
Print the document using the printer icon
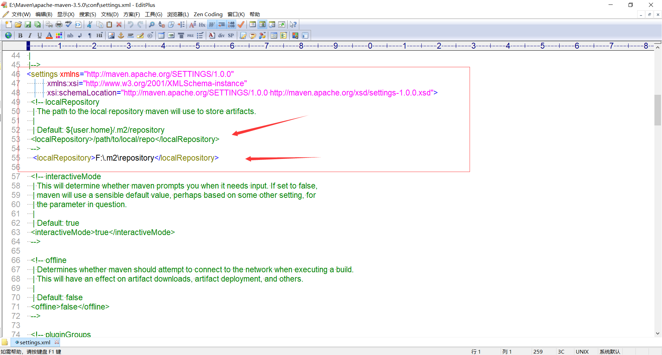[59, 24]
